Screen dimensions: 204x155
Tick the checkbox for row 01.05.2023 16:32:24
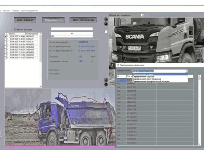[x=5, y=44]
